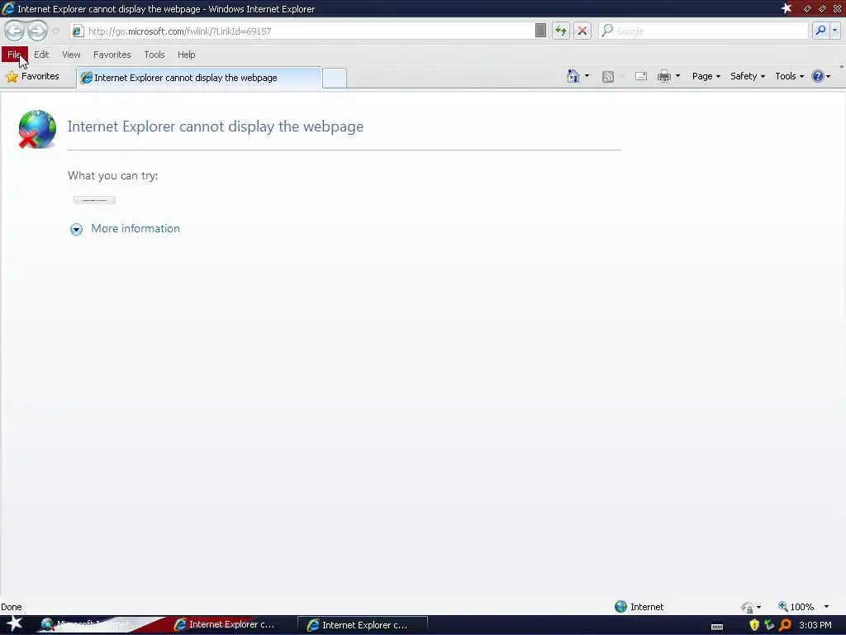The width and height of the screenshot is (846, 635).
Task: Click the Google search box
Action: tap(703, 31)
